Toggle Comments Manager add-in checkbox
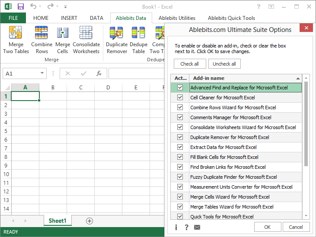Screen dimensions: 316x237 point(180,117)
